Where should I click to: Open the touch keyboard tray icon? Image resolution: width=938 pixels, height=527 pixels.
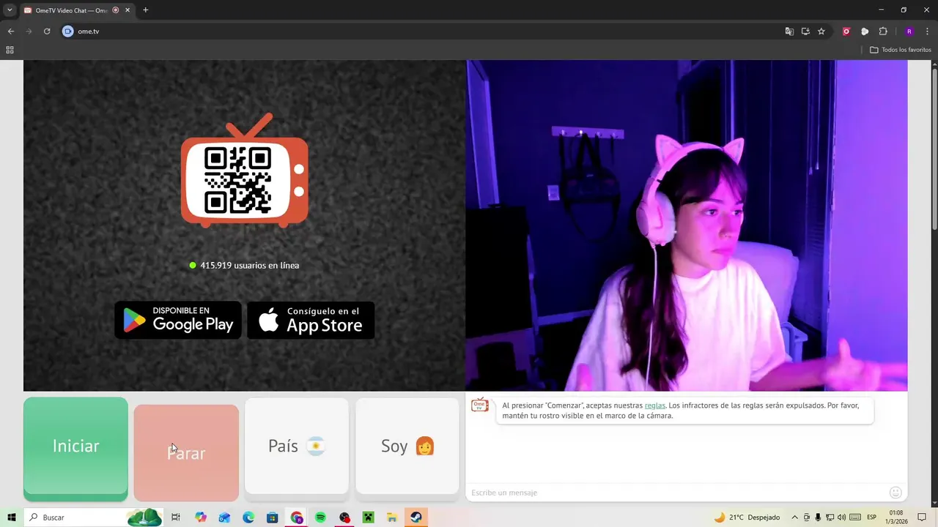(x=854, y=517)
